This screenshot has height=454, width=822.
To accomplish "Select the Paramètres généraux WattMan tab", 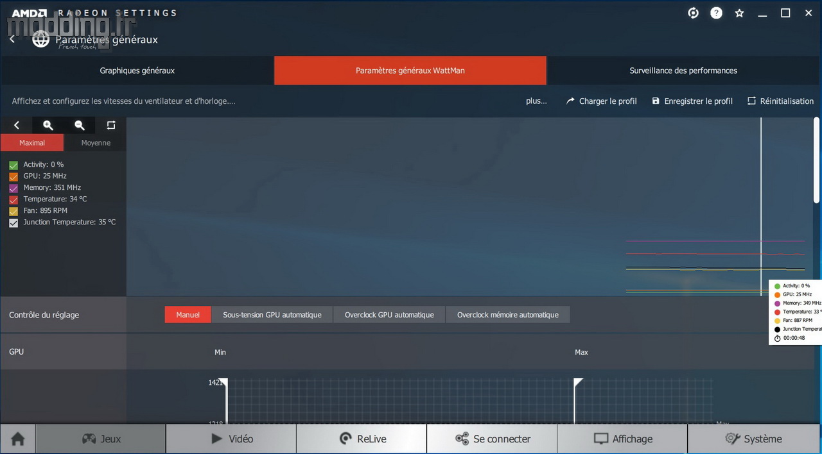I will (x=410, y=71).
